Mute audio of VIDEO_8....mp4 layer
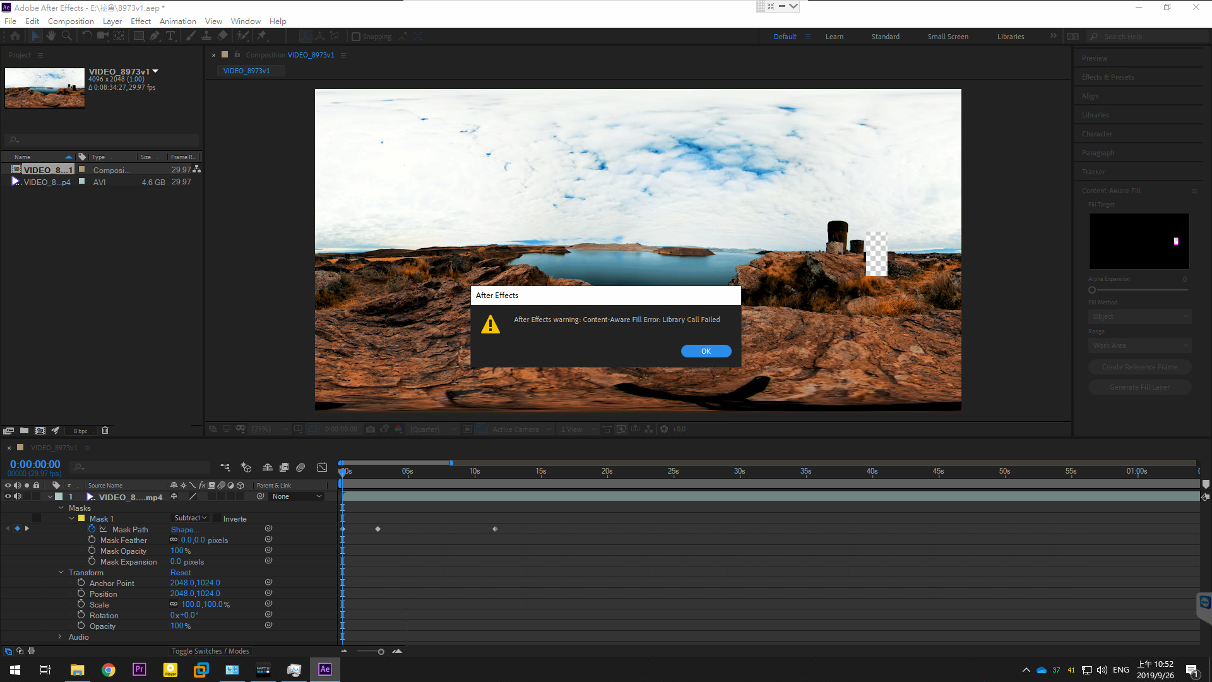The image size is (1212, 682). [x=18, y=496]
